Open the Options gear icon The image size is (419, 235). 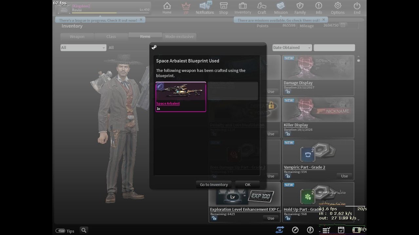[338, 6]
